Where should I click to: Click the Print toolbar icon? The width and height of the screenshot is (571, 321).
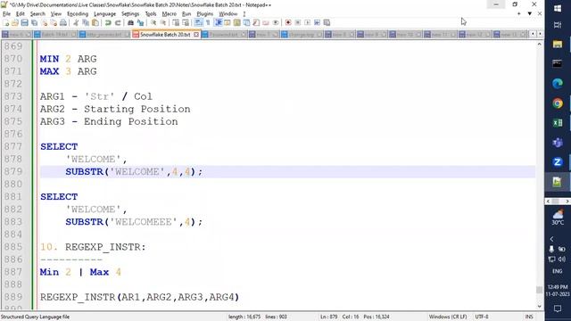coord(63,22)
